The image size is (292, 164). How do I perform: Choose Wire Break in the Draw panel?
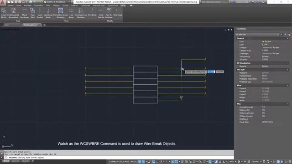tap(92, 12)
